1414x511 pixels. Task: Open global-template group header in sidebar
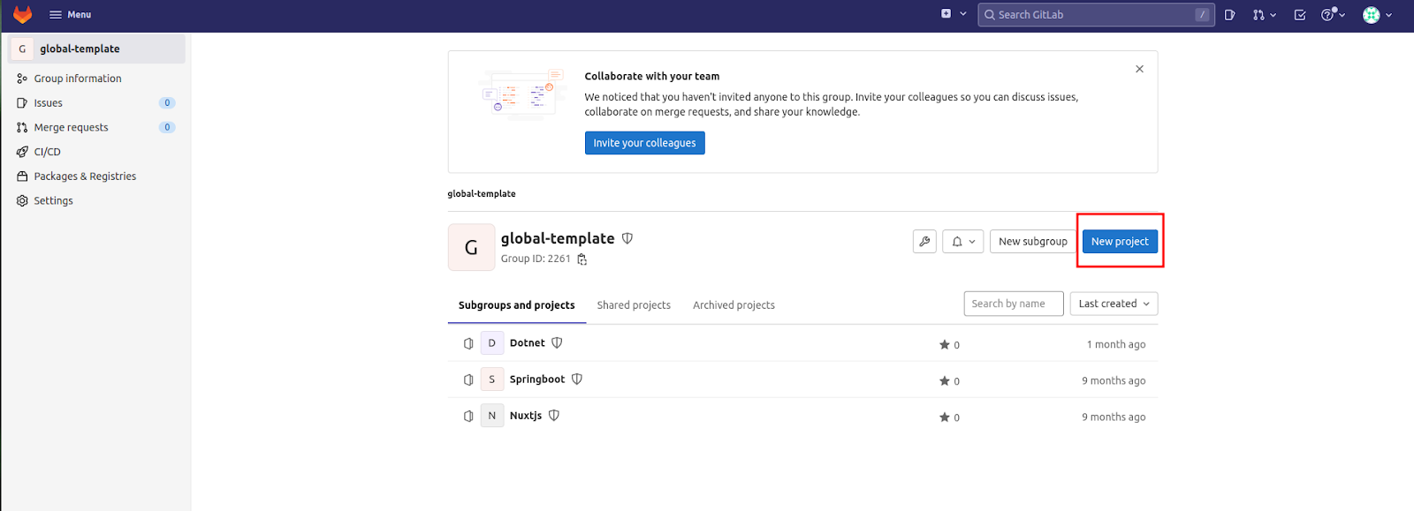pyautogui.click(x=97, y=49)
